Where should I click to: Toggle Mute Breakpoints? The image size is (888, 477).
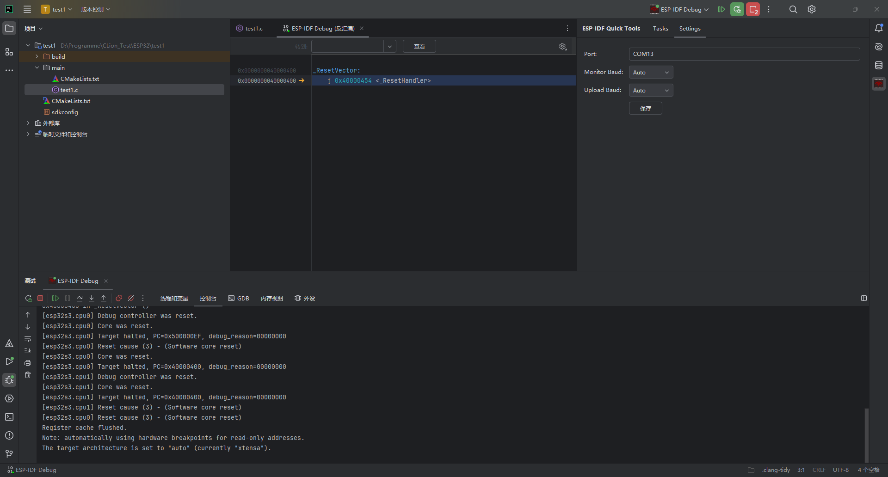[x=131, y=298]
